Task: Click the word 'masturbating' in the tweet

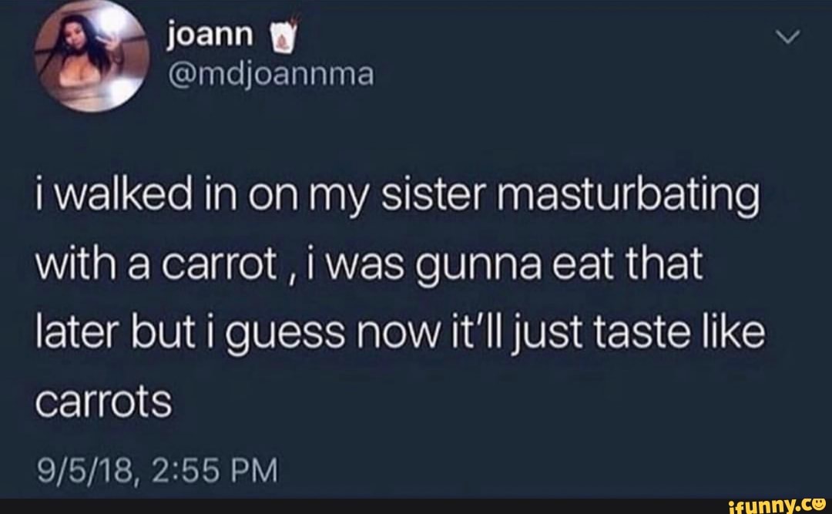Action: pyautogui.click(x=629, y=196)
